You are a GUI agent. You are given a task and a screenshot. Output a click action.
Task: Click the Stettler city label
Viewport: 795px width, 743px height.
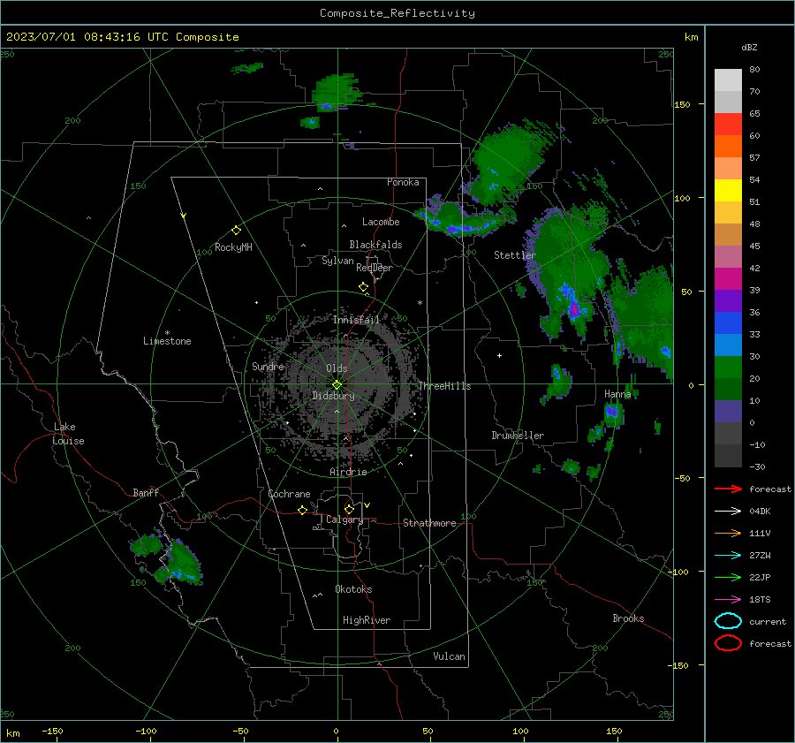[515, 255]
